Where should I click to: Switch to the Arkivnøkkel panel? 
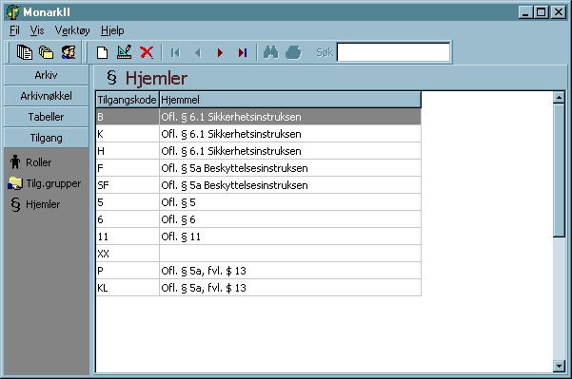46,96
